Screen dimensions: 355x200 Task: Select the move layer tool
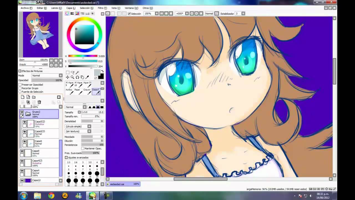tap(67, 77)
